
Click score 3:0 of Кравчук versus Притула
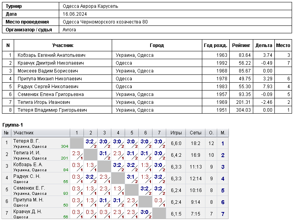click(144, 212)
